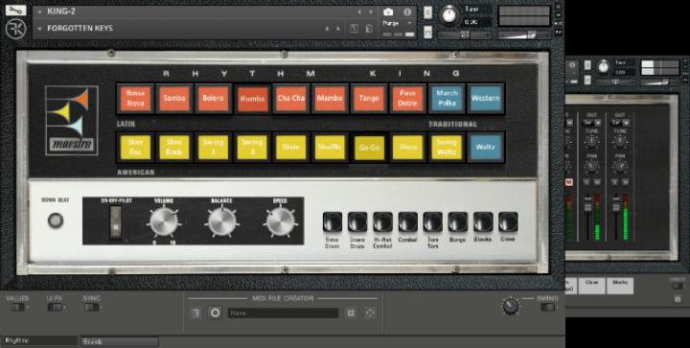This screenshot has width=690, height=348.
Task: Click the Maestro logo badge
Action: pos(72,121)
